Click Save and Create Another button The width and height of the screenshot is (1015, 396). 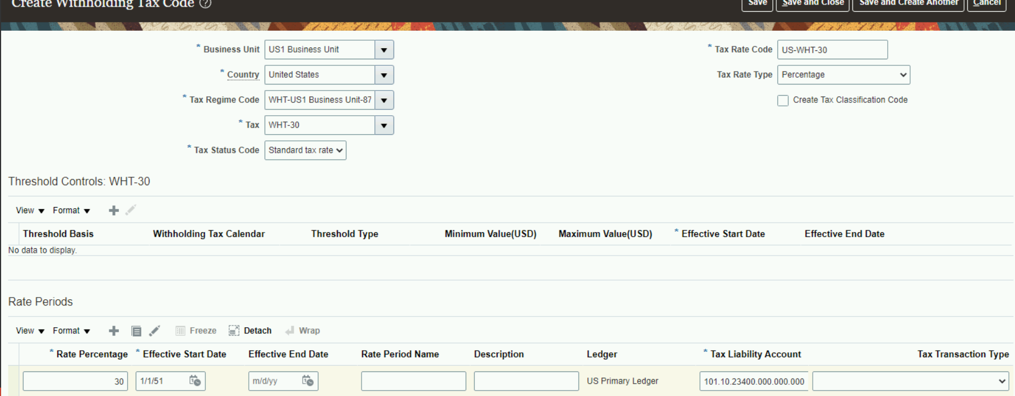point(908,4)
